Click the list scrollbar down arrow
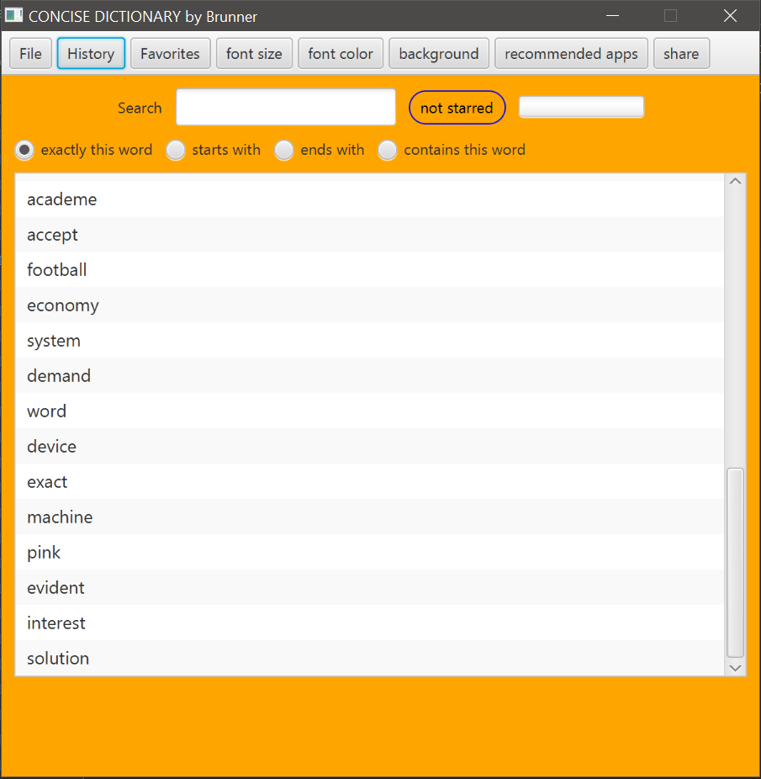 (735, 668)
